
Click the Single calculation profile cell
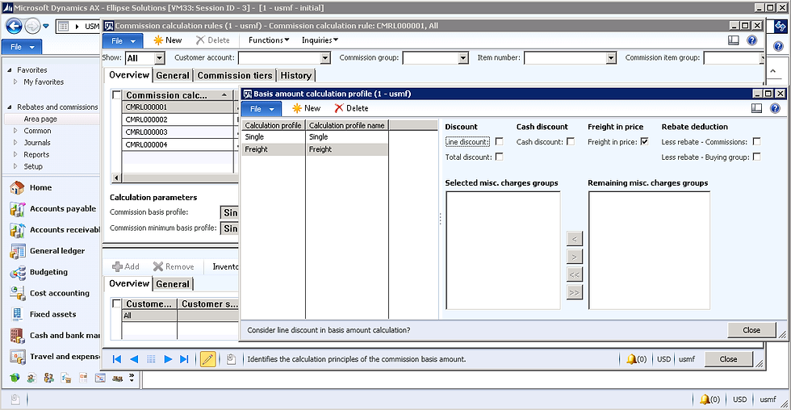[274, 137]
